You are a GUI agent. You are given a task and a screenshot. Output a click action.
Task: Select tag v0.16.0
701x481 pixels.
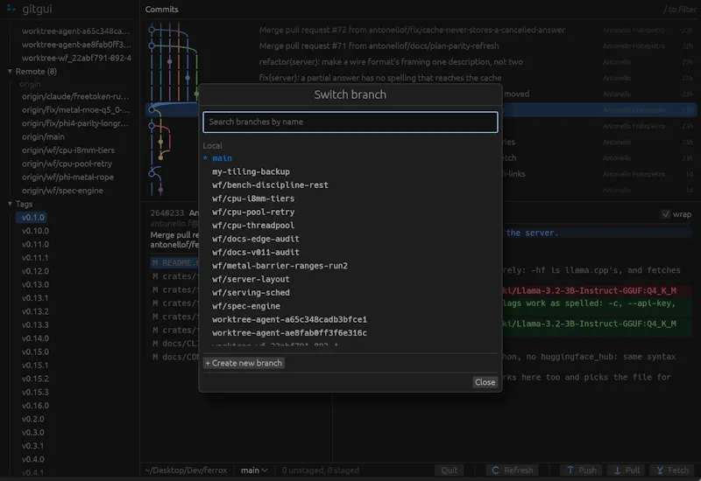(x=35, y=405)
